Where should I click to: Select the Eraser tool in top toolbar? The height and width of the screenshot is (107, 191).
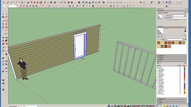coord(8,2)
